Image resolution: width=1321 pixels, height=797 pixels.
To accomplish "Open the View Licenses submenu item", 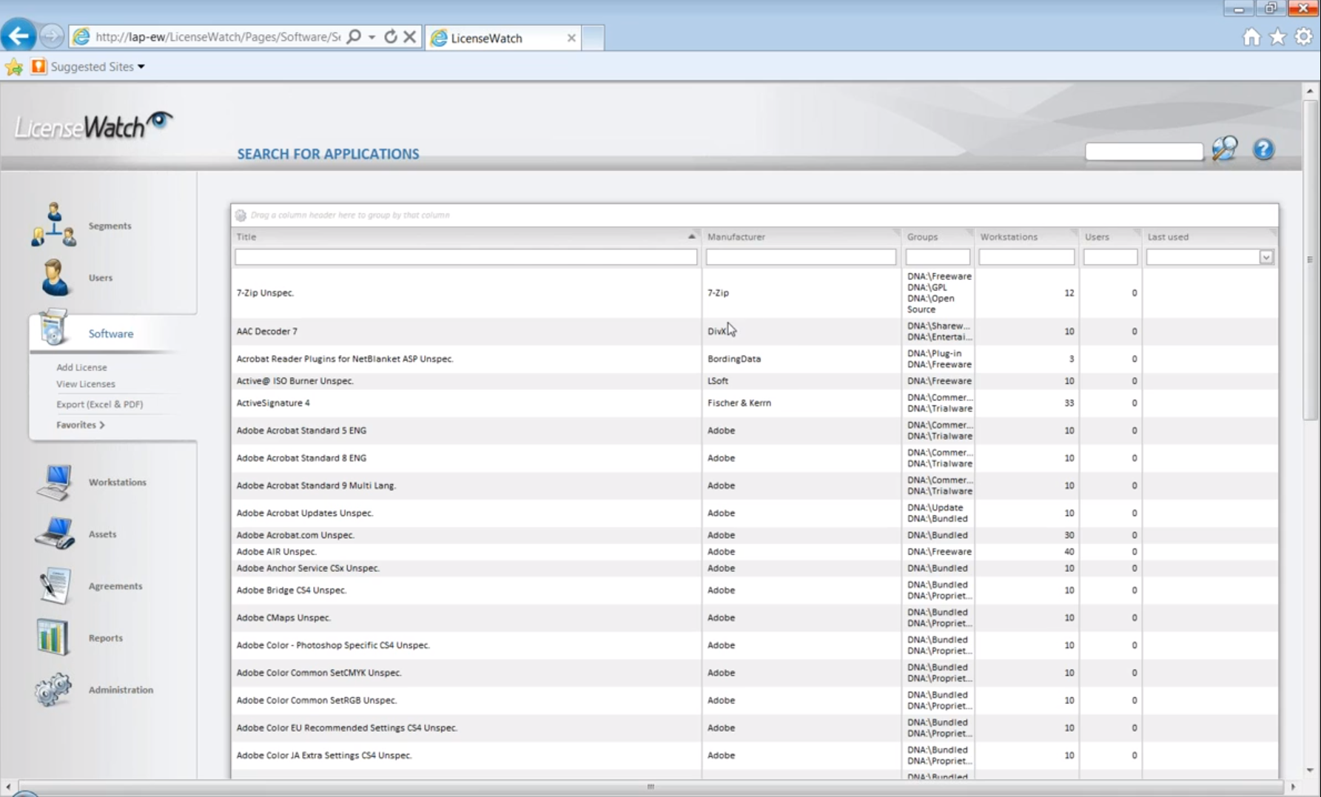I will point(86,384).
